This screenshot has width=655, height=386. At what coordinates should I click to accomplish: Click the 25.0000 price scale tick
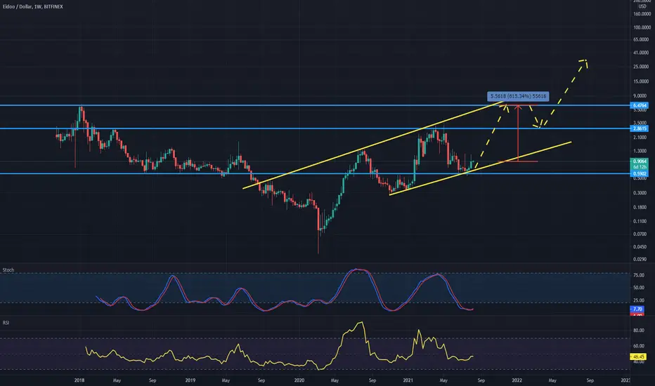[642, 67]
